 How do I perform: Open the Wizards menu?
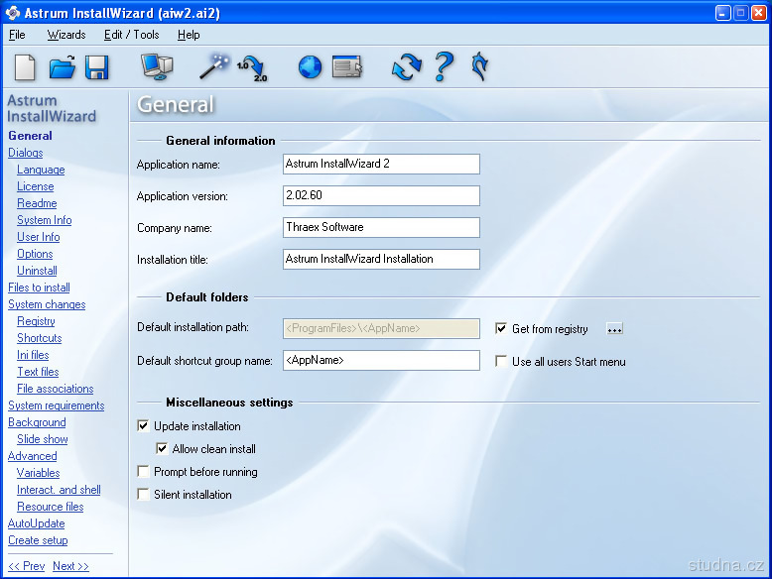tap(66, 35)
